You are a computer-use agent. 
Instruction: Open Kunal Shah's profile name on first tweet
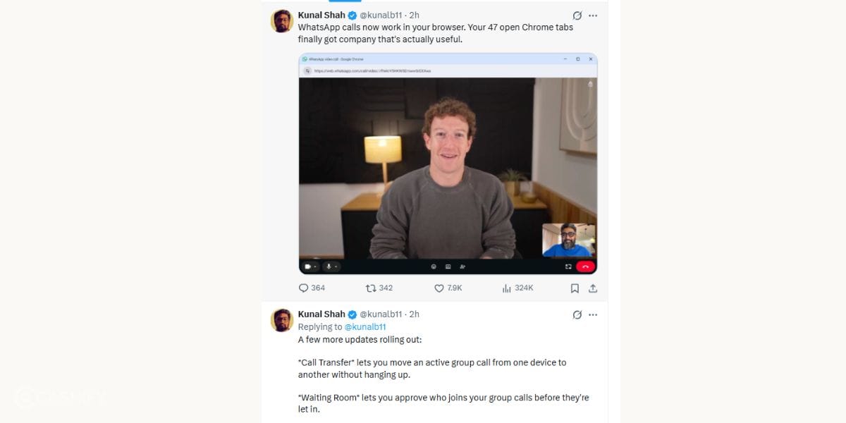coord(321,16)
